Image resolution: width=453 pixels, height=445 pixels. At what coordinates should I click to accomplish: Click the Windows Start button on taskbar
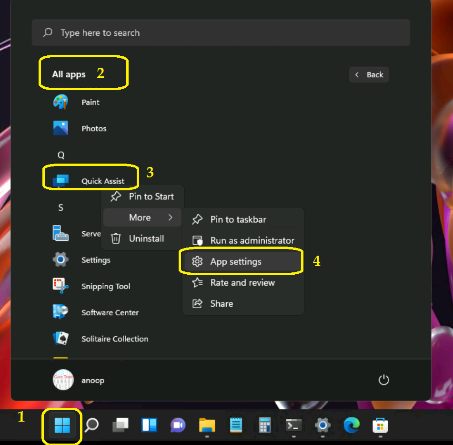pos(62,425)
